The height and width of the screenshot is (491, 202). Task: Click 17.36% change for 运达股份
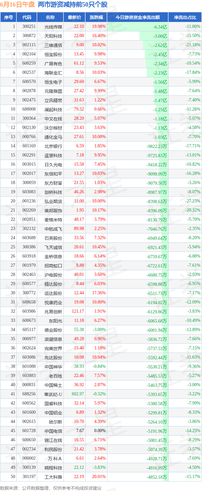click(99, 293)
